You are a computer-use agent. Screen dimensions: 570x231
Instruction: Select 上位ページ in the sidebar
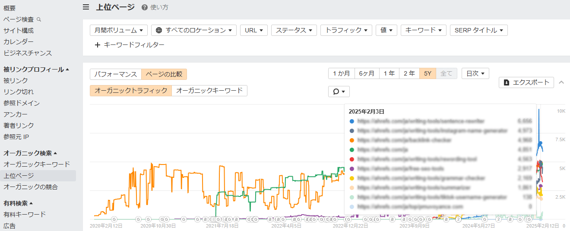pyautogui.click(x=19, y=176)
